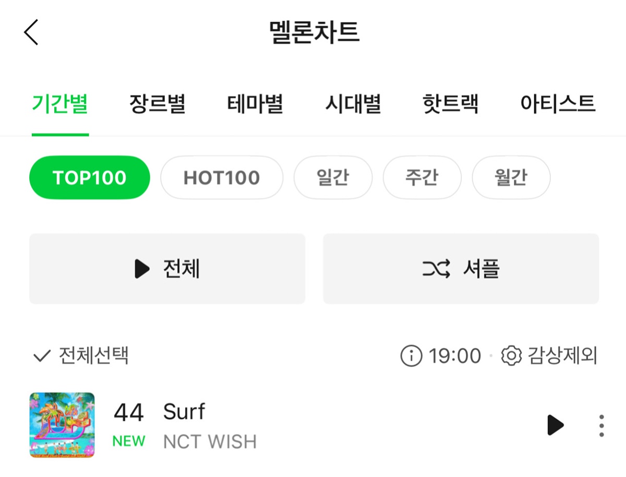Open more options for Surf

(x=601, y=425)
